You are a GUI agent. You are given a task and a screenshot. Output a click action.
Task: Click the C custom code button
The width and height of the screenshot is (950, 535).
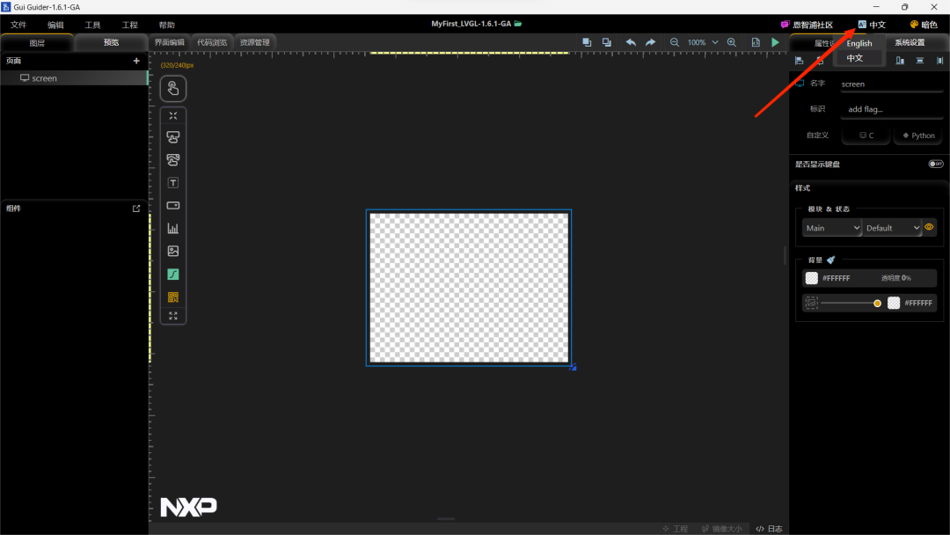pos(866,136)
